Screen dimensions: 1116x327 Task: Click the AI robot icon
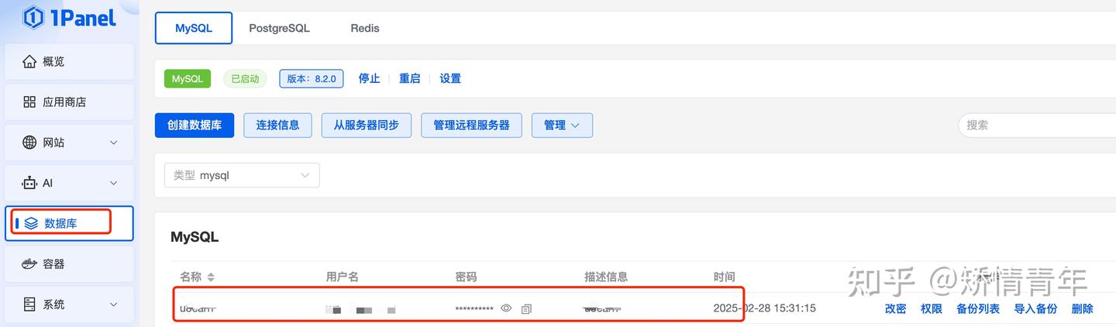29,184
